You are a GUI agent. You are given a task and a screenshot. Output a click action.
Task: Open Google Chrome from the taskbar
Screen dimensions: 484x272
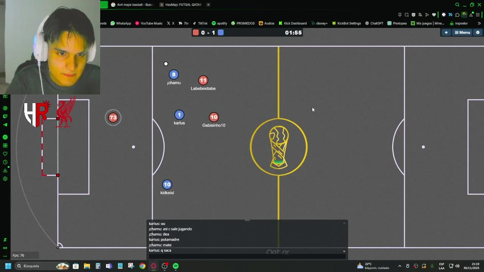142,266
